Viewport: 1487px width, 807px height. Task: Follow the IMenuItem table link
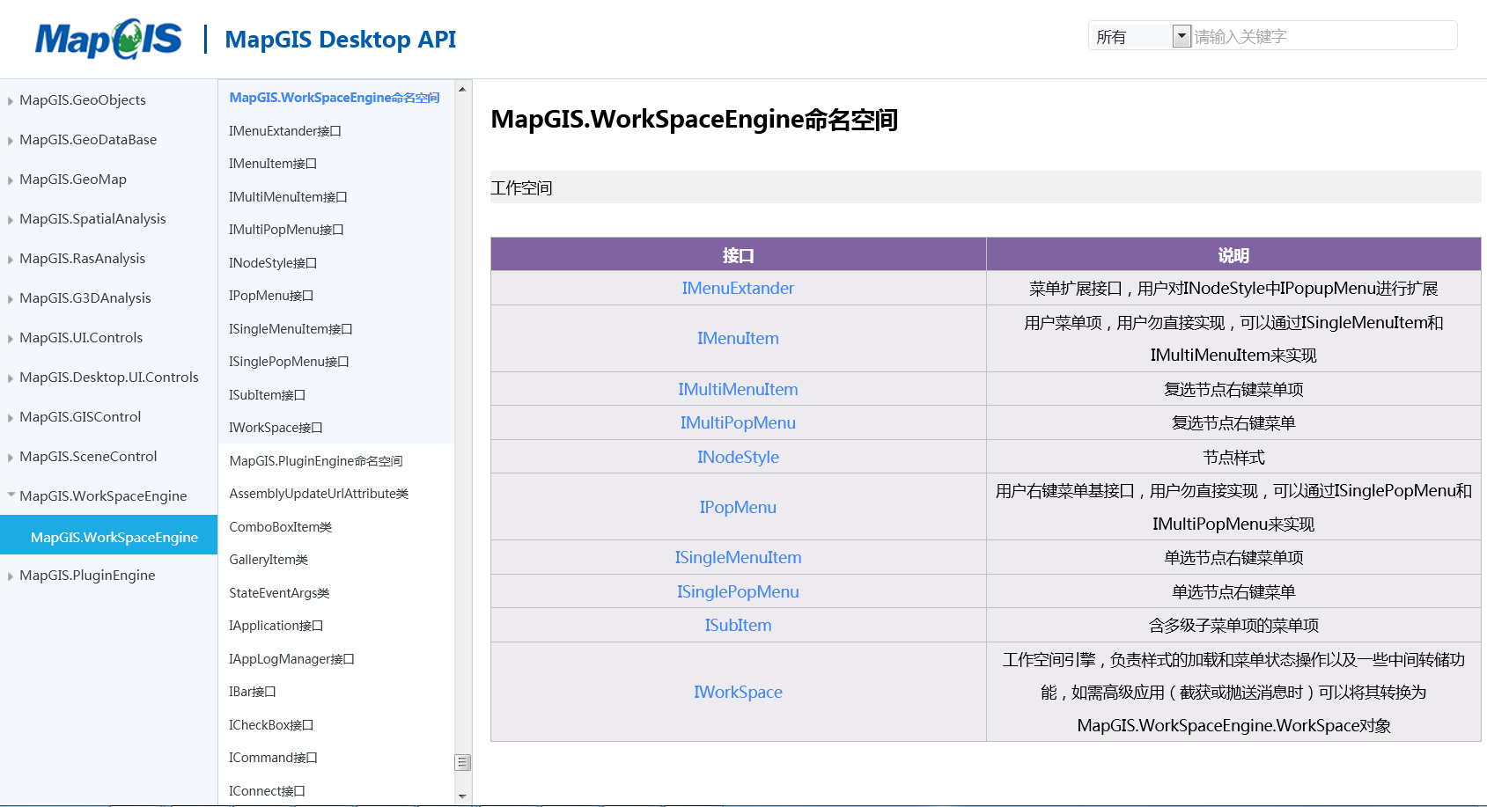point(738,338)
